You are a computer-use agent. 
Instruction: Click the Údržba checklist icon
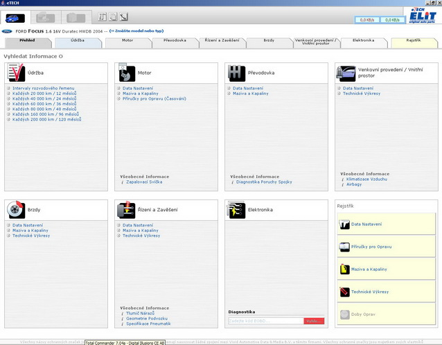[x=15, y=73]
